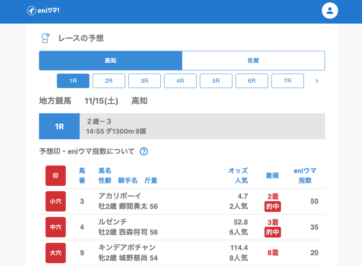Select the 5R race button
Screen dimensions: 362x266
[x=216, y=81]
